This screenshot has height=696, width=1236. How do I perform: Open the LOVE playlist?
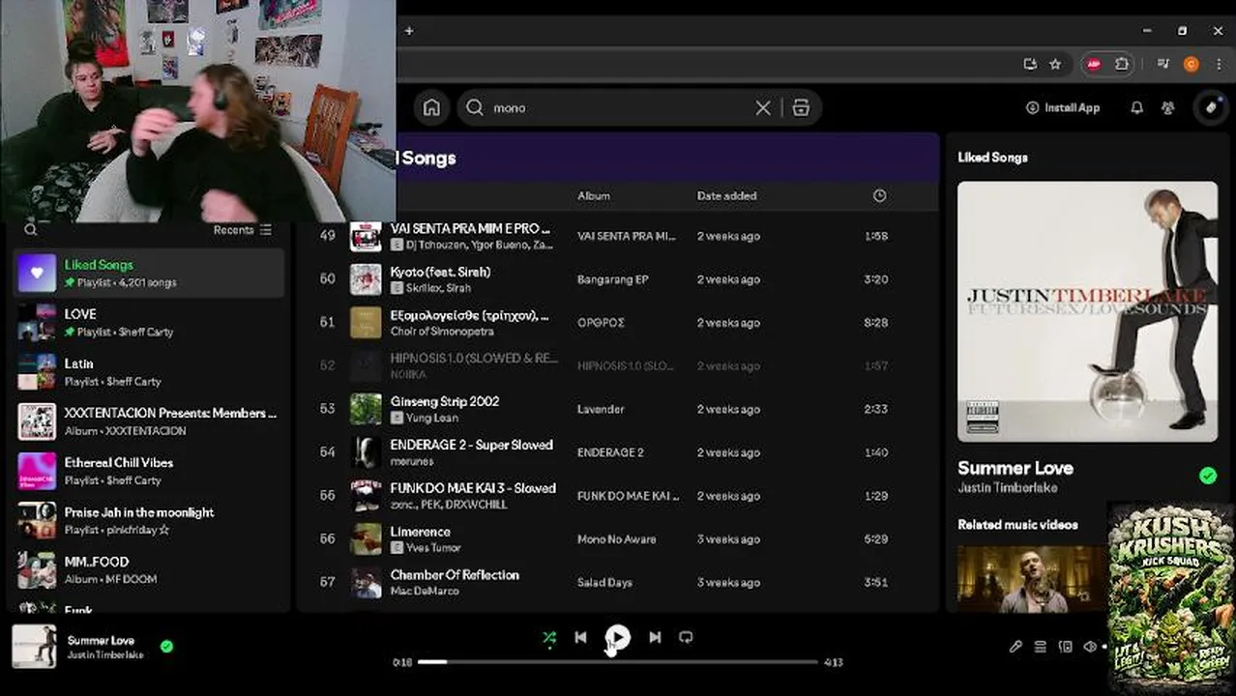click(x=149, y=323)
